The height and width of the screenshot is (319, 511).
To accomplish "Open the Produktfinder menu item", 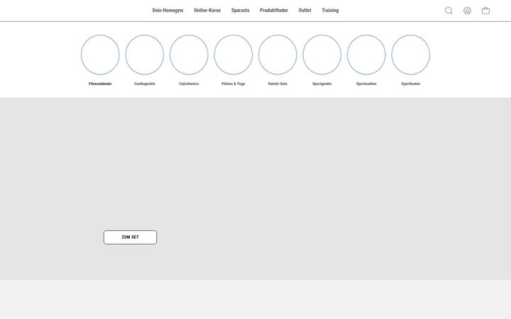I will [x=274, y=11].
